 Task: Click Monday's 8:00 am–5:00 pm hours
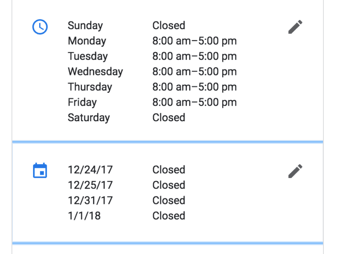195,41
